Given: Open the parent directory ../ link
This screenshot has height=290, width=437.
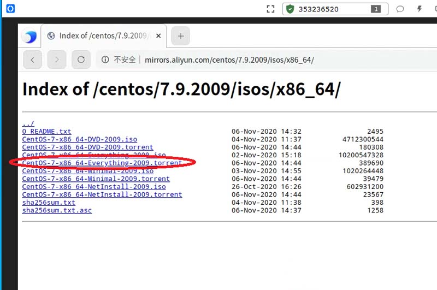Looking at the screenshot, I should coord(28,123).
